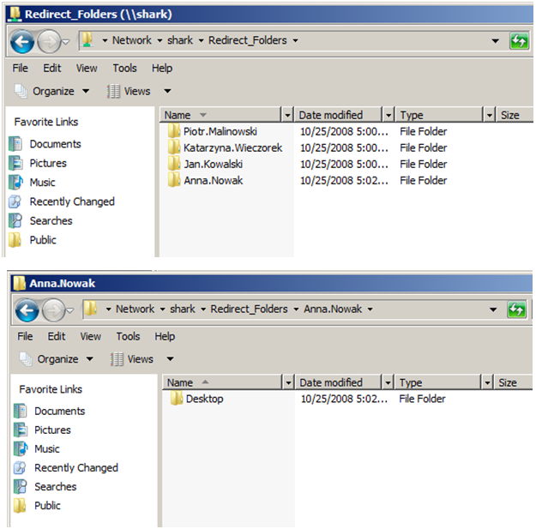Expand address bar history dropdown in Redirect_Folders window
The width and height of the screenshot is (536, 529).
(495, 41)
